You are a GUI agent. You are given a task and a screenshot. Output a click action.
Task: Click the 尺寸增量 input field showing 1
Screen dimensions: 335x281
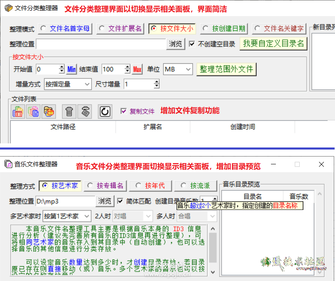[x=139, y=84]
